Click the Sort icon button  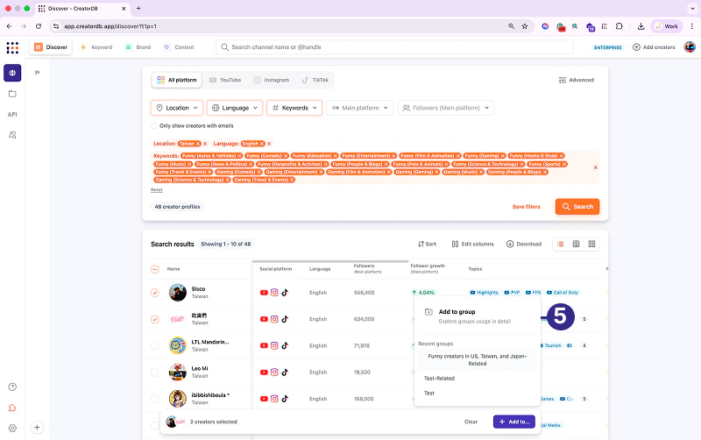point(427,245)
